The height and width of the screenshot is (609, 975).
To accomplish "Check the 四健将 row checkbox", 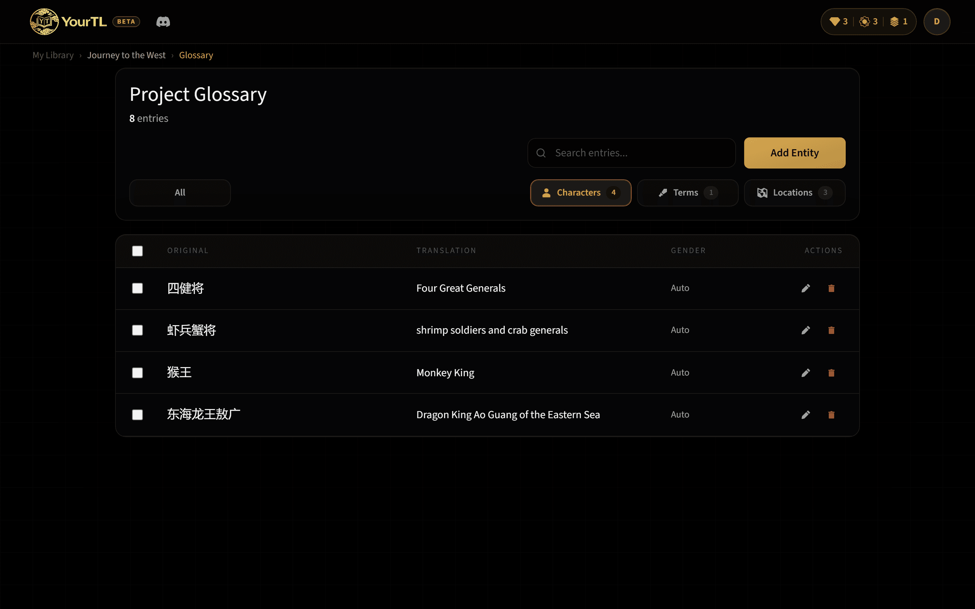I will pyautogui.click(x=137, y=288).
